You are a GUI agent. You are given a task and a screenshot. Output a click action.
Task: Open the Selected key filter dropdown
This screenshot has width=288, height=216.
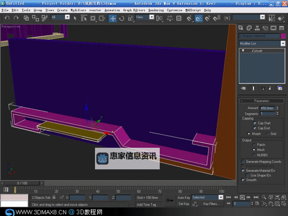coord(221,197)
